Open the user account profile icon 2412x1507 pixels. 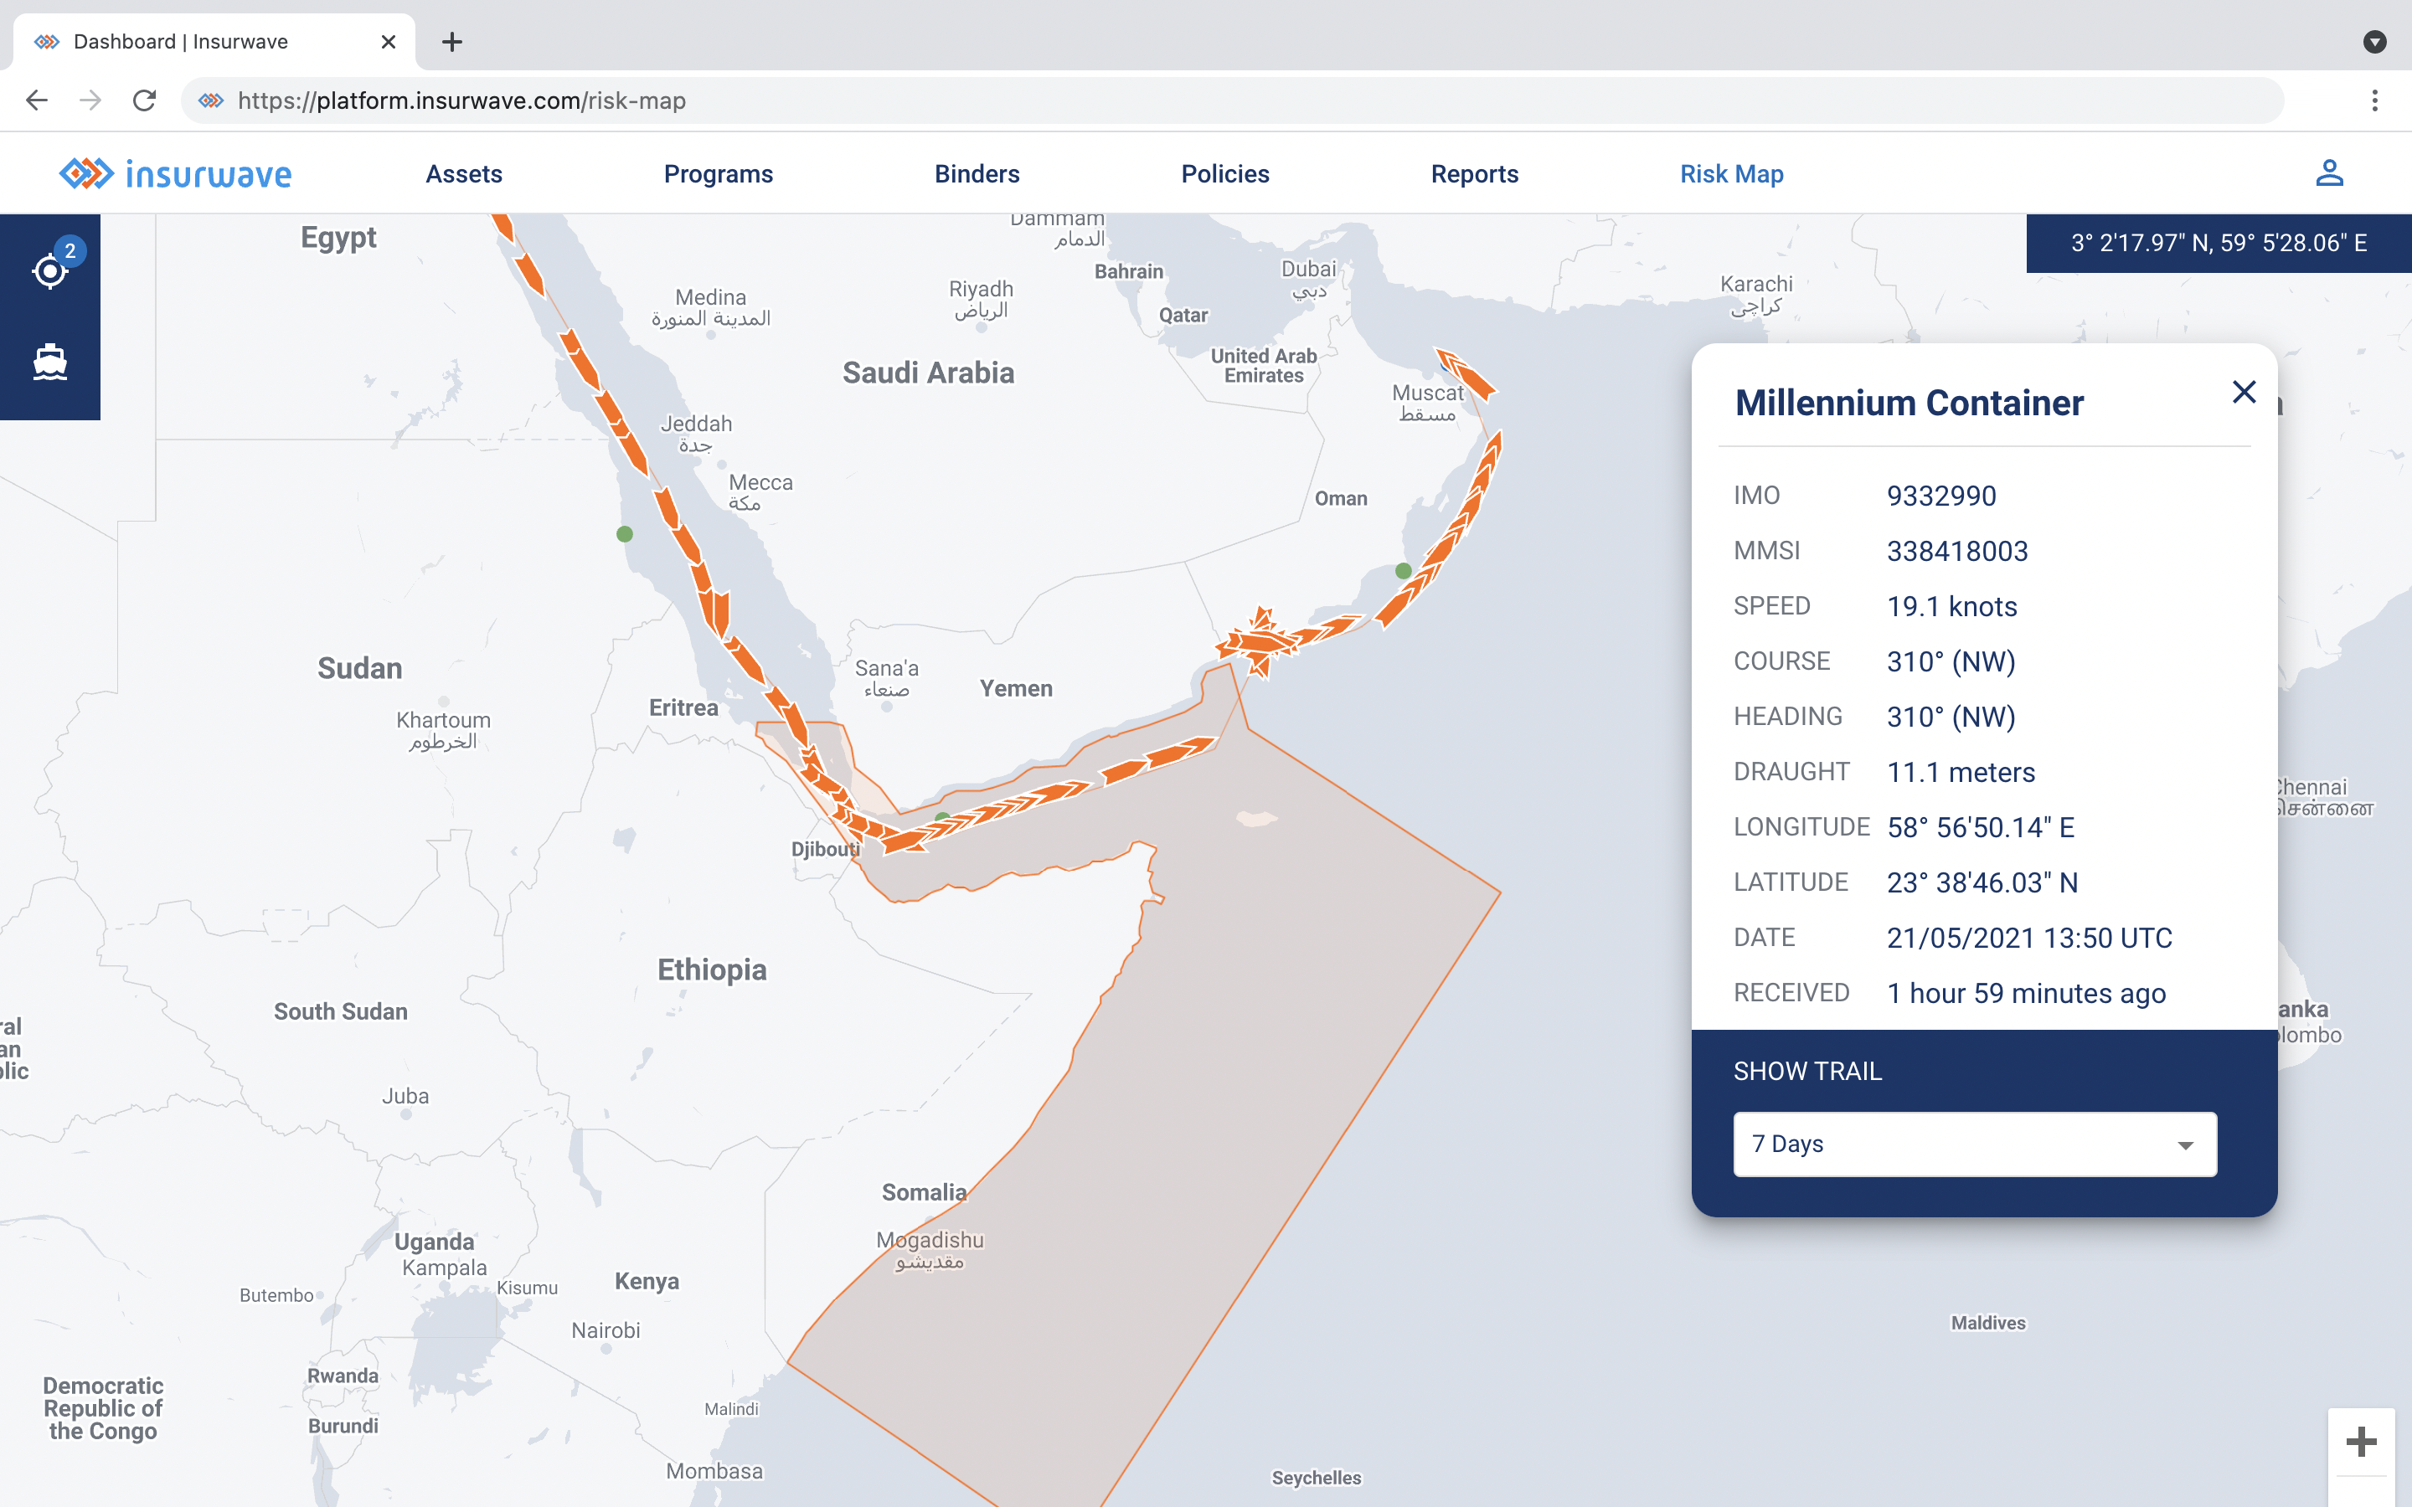(2328, 173)
